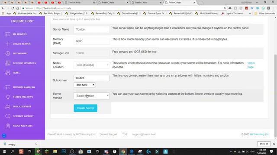This screenshot has width=277, height=155.
Task: Go back with browser back arrow
Action: (x=3, y=8)
